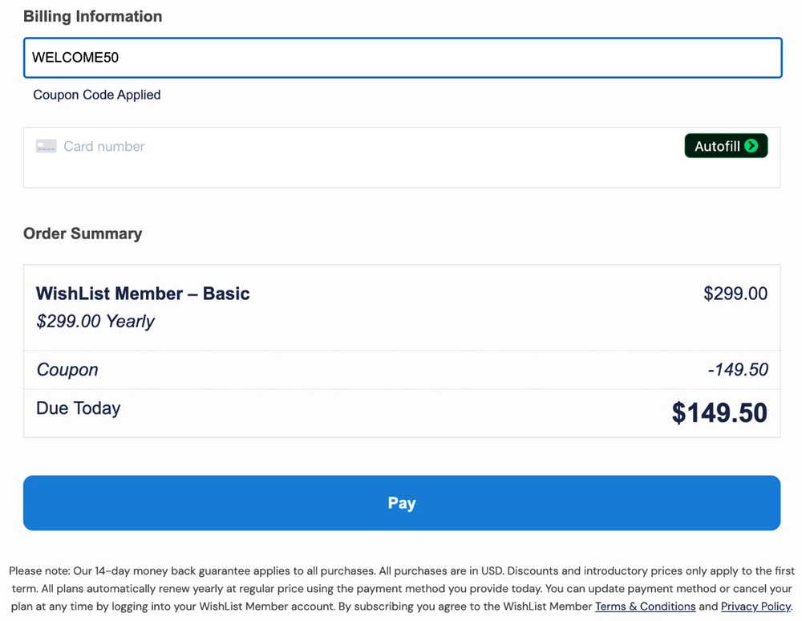This screenshot has height=621, width=802.
Task: Click the Autofill button
Action: (x=726, y=146)
